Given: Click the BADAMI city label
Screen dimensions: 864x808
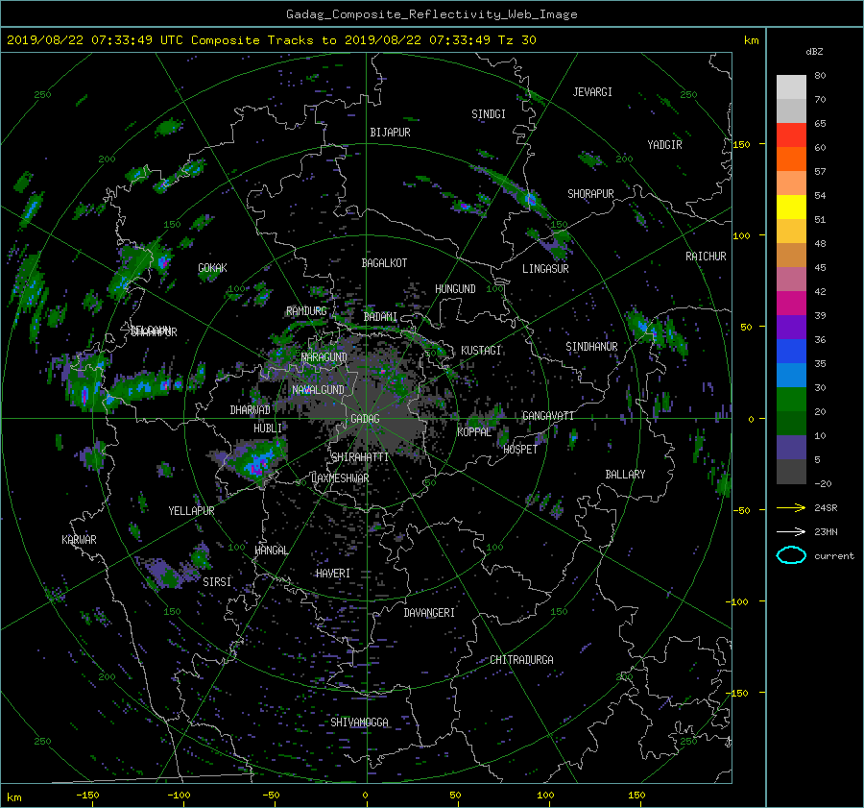Looking at the screenshot, I should (380, 317).
